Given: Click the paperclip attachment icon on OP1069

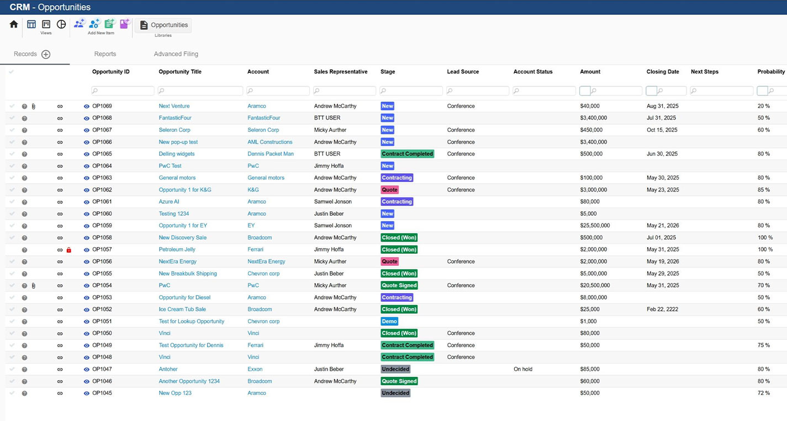Looking at the screenshot, I should pyautogui.click(x=33, y=106).
